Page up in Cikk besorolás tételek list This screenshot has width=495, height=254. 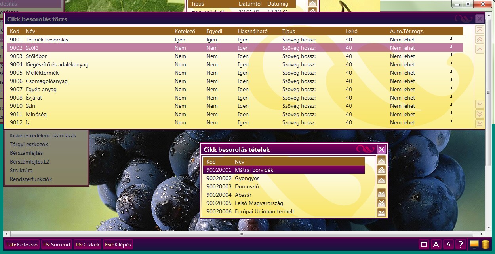pos(381,170)
